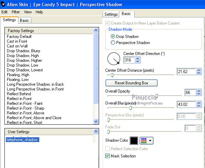Select Reflect in Front - Sharp preset
This screenshot has width=205, height=168.
(x=26, y=108)
